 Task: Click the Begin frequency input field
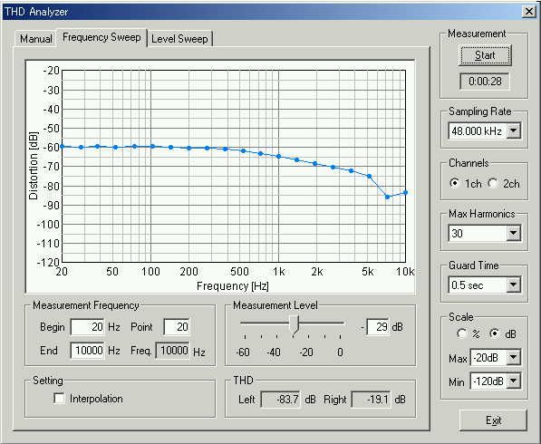coord(87,327)
